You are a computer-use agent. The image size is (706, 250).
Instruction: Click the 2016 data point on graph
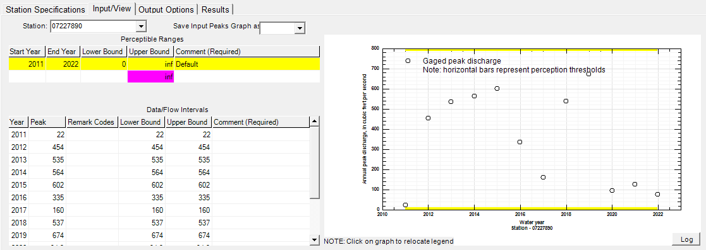pyautogui.click(x=520, y=142)
